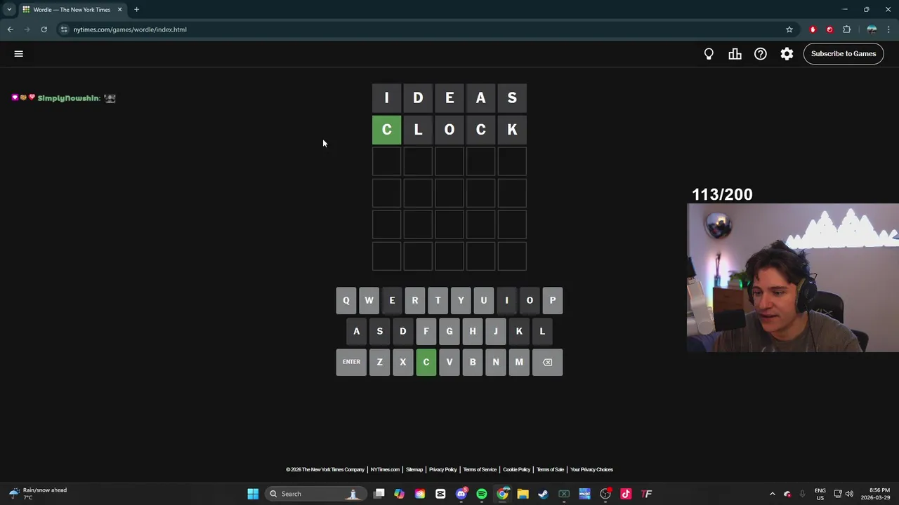Click the green C tile in CLOCK row
899x505 pixels.
[386, 130]
